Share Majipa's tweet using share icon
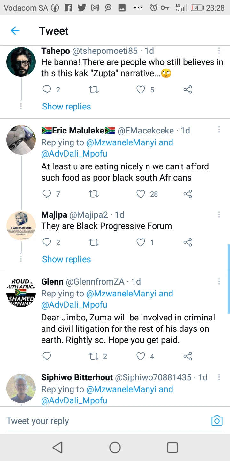230x461 pixels. (188, 242)
